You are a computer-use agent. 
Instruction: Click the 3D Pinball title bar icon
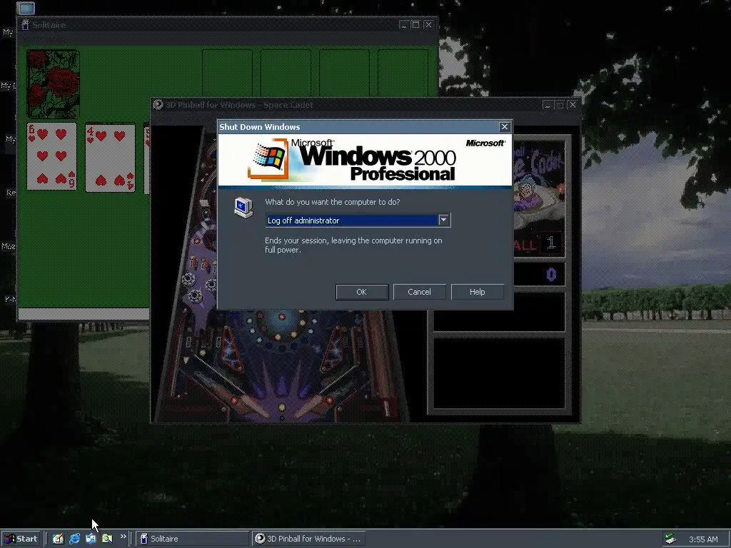click(158, 105)
